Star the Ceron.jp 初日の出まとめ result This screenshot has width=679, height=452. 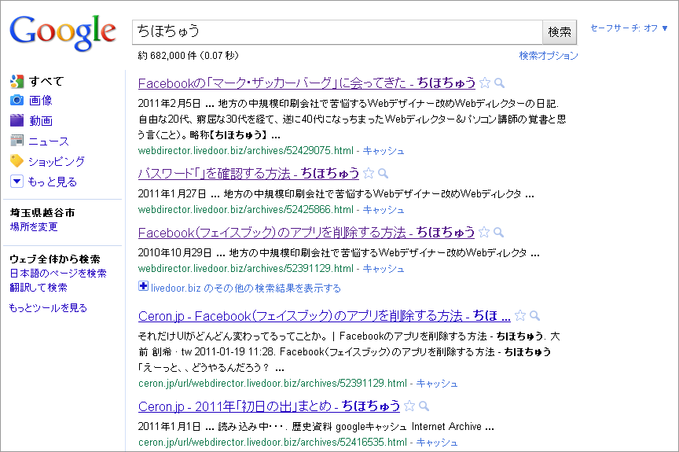[x=409, y=406]
